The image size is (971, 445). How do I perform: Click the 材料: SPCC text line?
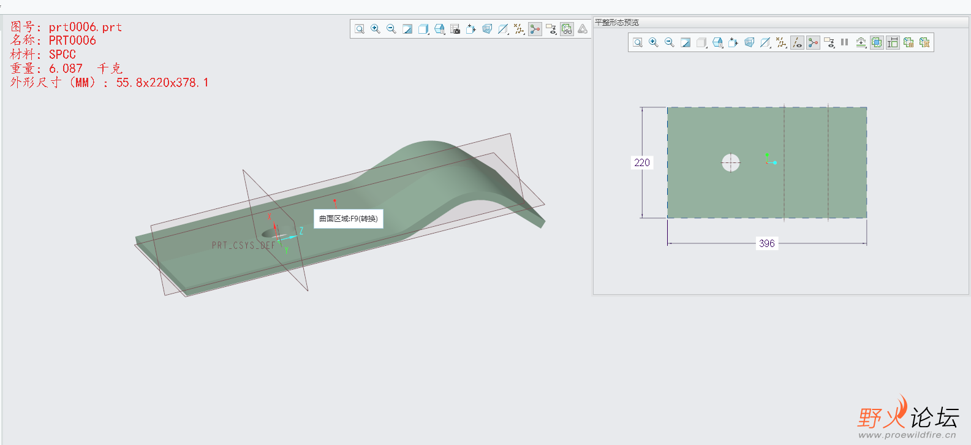[43, 55]
